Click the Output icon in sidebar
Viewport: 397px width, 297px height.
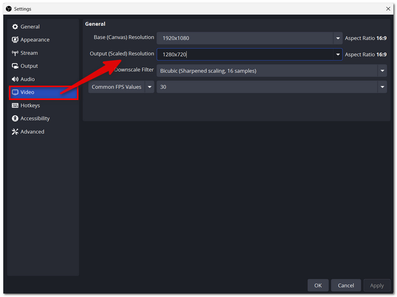tap(15, 66)
